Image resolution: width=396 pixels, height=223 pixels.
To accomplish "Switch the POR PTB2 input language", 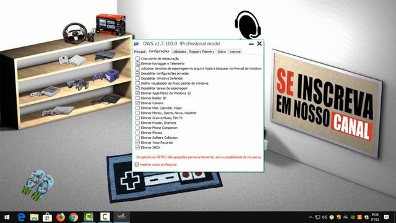I will point(375,217).
